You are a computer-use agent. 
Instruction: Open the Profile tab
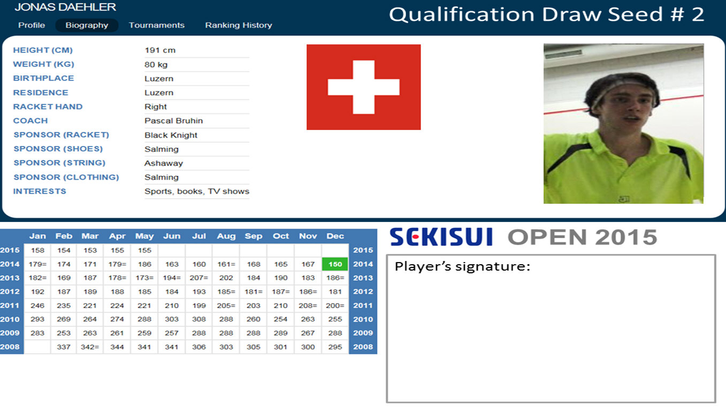click(x=32, y=25)
